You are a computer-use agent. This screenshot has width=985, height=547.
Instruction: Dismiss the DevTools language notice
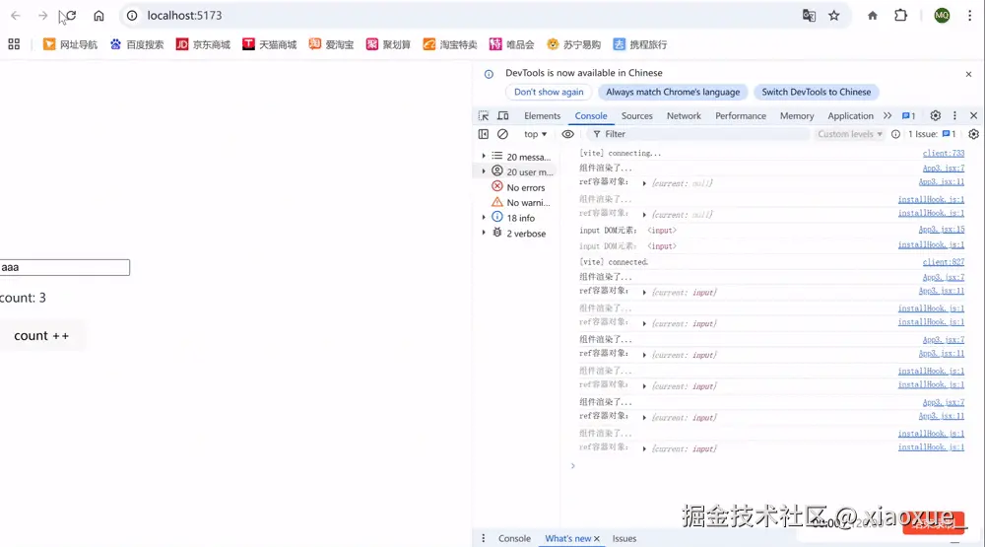click(x=968, y=74)
